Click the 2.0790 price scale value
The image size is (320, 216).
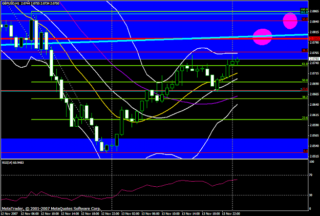[314, 43]
